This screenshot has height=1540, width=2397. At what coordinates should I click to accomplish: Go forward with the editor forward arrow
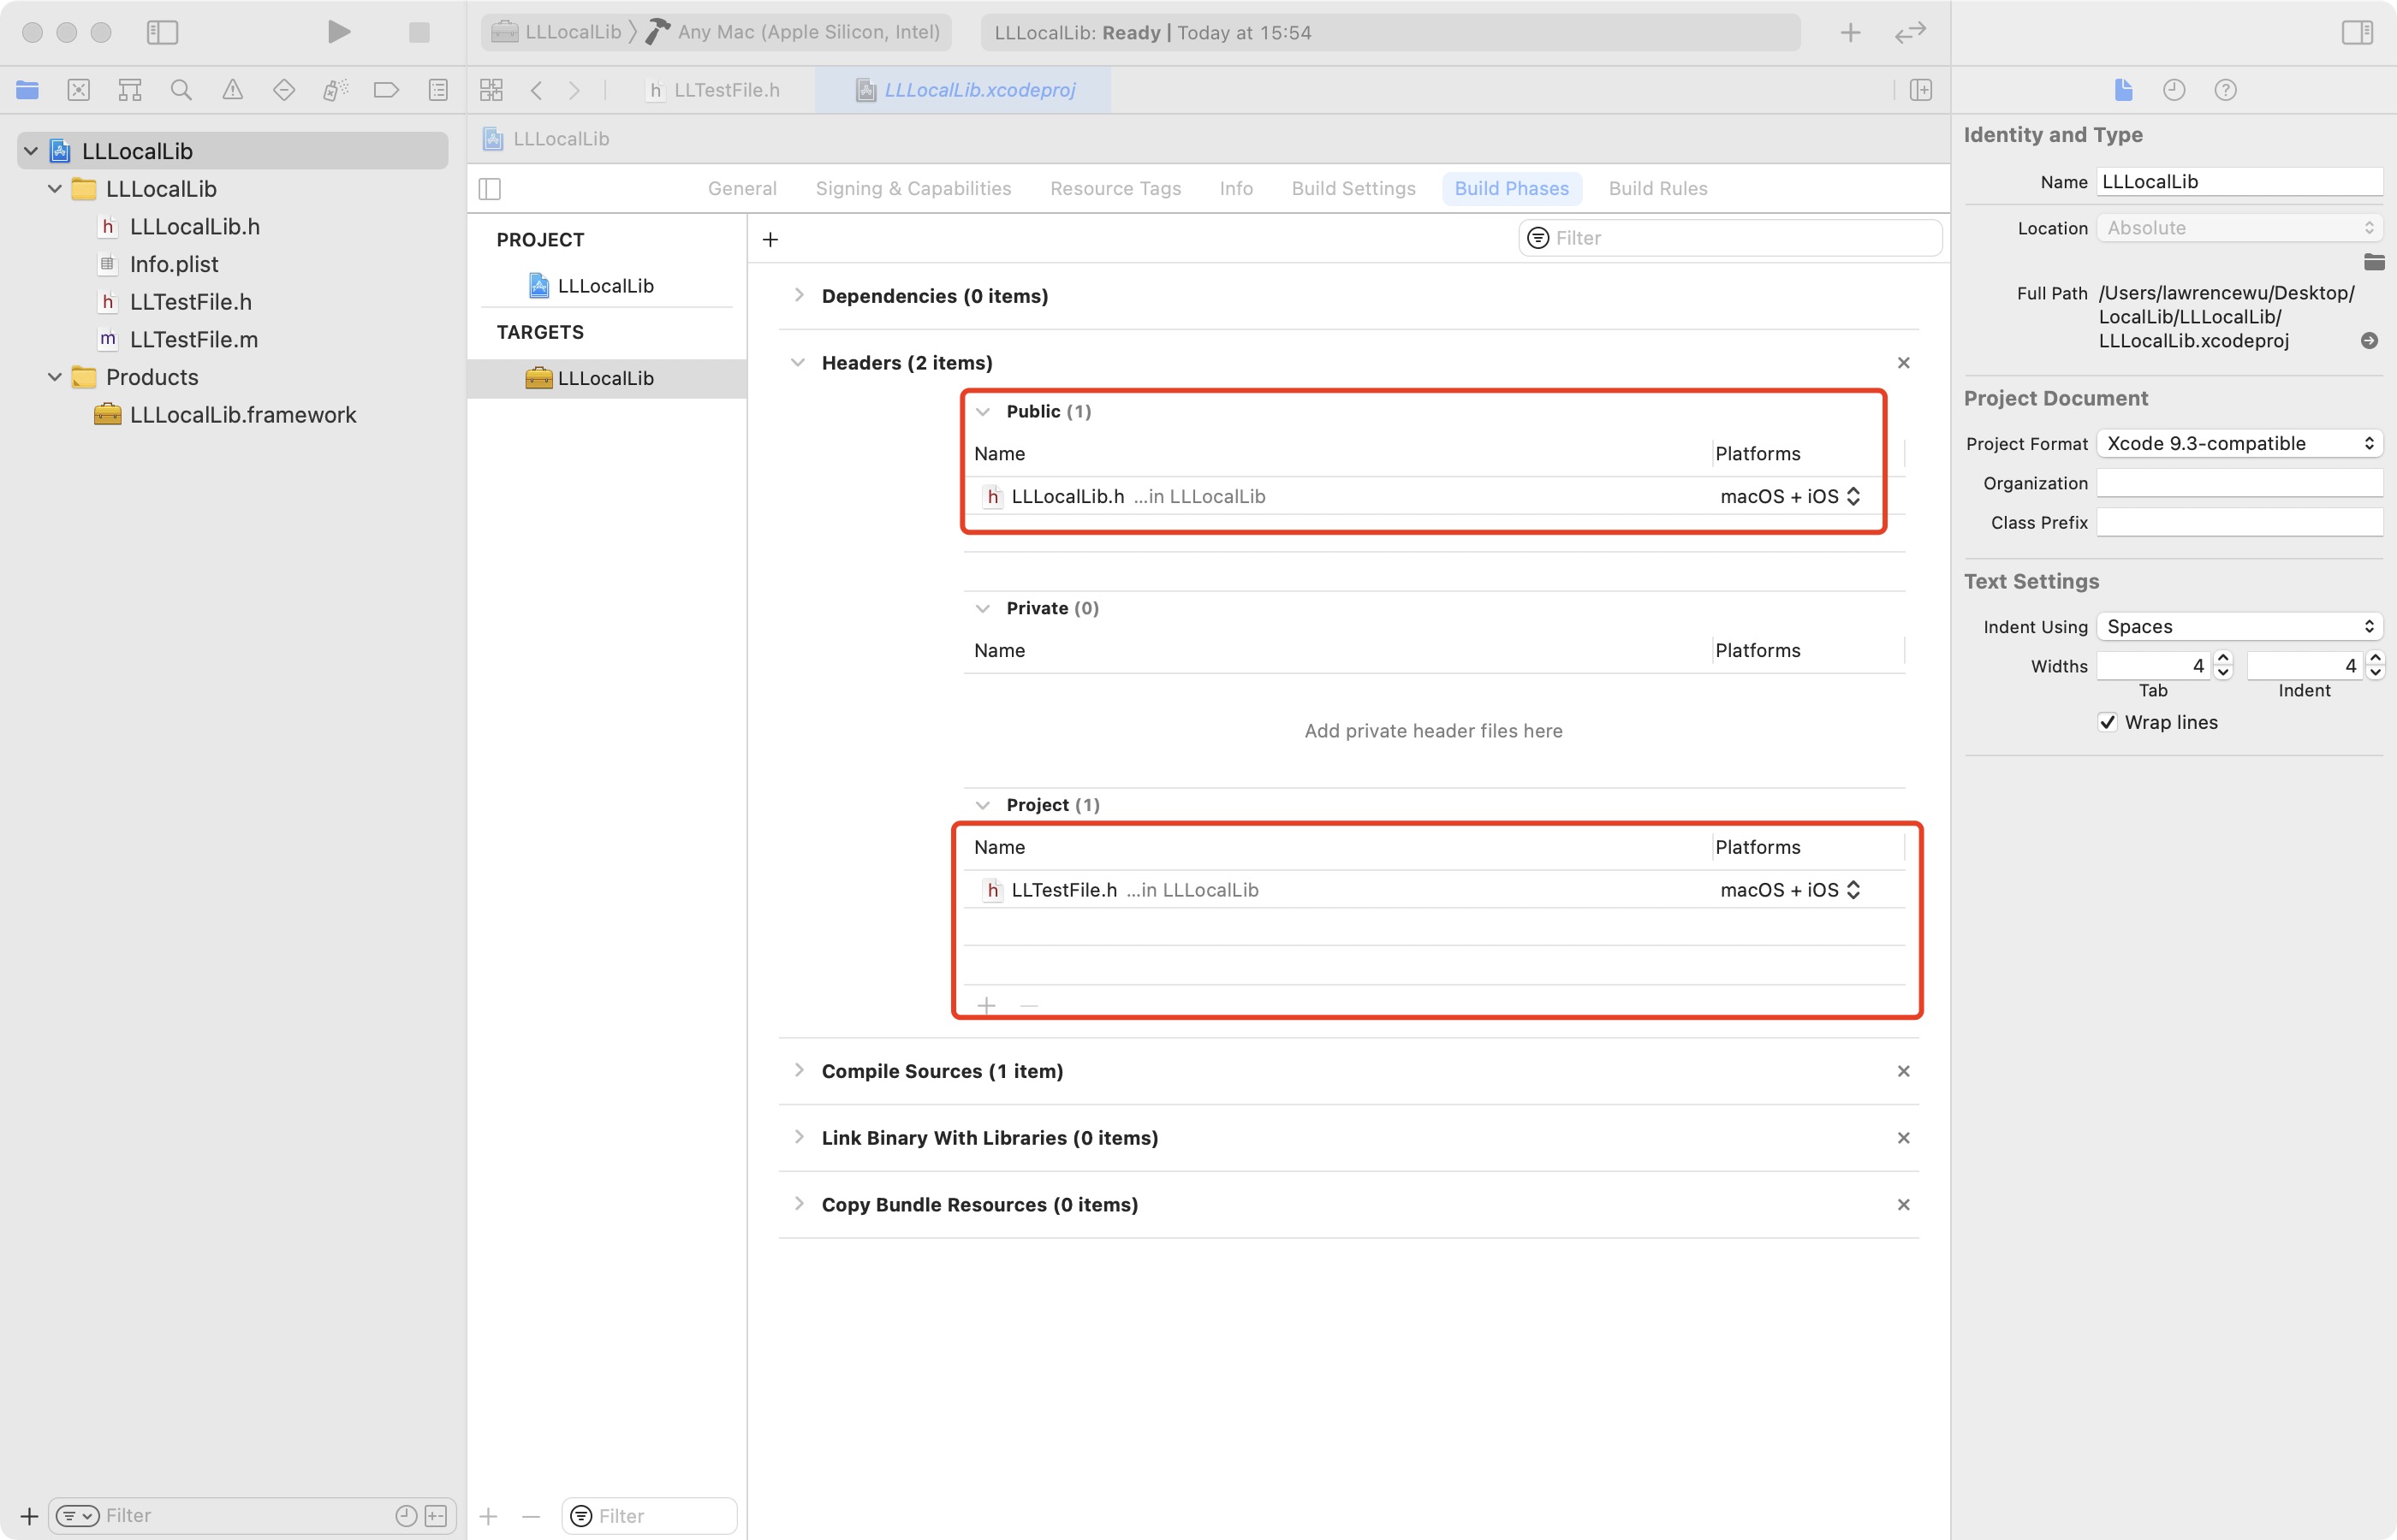click(574, 90)
